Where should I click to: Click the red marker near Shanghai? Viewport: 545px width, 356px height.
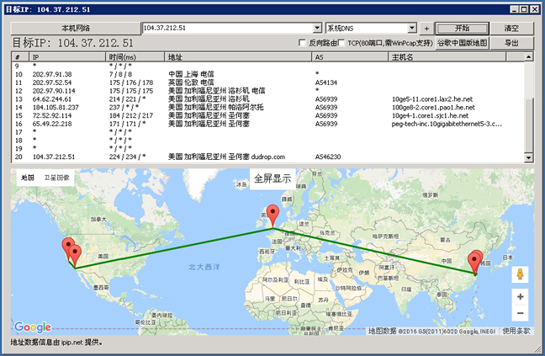point(475,261)
